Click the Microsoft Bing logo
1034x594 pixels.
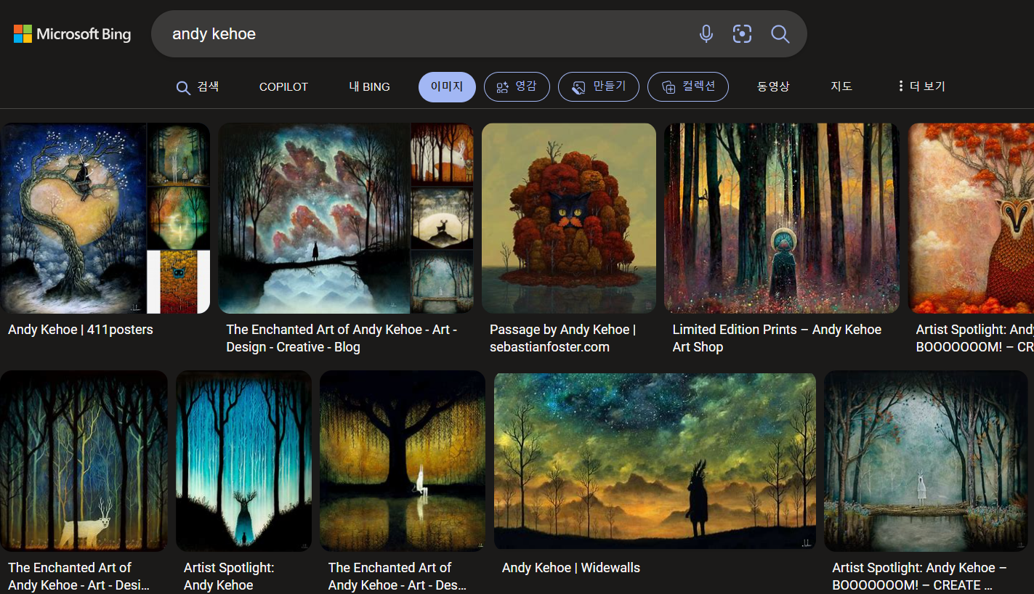[72, 33]
